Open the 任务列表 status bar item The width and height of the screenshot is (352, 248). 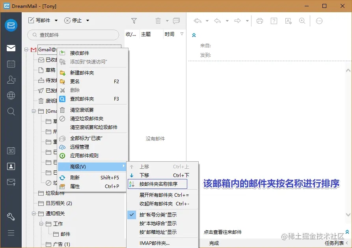coord(334,243)
